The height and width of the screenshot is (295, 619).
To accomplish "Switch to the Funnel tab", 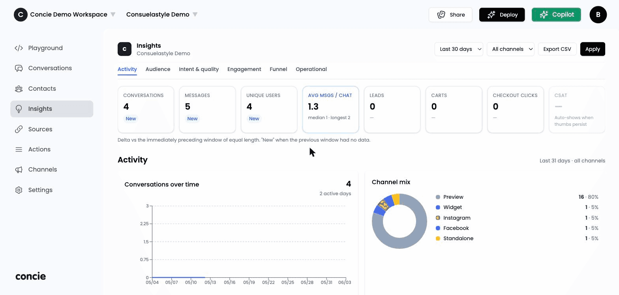I will click(x=278, y=69).
